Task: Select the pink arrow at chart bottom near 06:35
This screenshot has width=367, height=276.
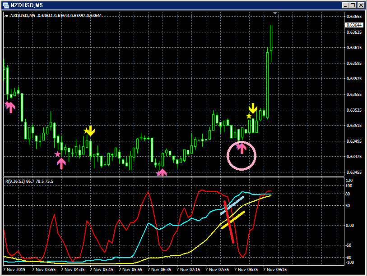Action: click(162, 172)
